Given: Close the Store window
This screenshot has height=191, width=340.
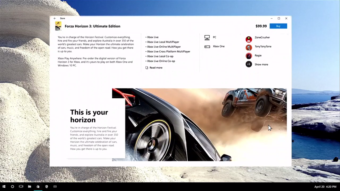Looking at the screenshot, I should pyautogui.click(x=286, y=18).
